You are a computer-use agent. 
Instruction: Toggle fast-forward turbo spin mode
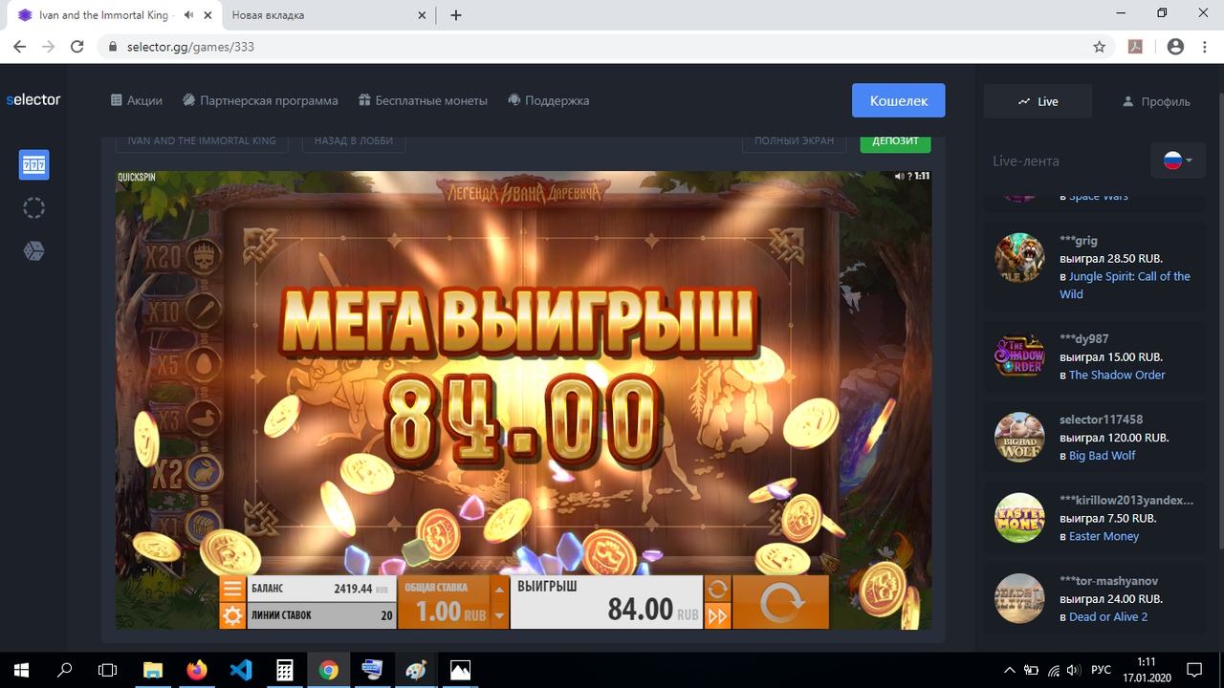click(717, 616)
